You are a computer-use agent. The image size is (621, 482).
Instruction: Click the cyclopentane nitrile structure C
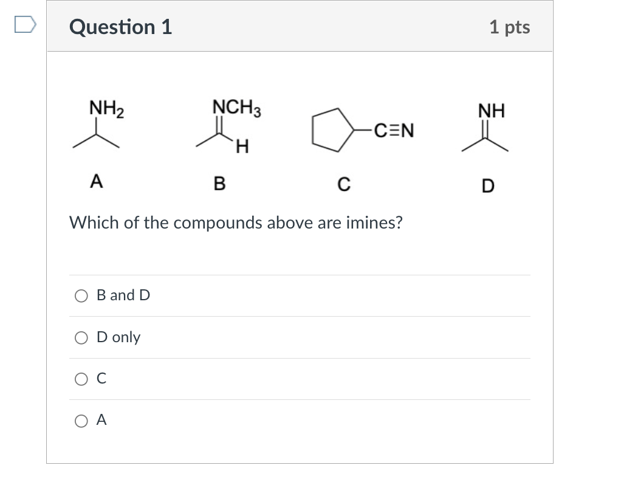(x=363, y=130)
